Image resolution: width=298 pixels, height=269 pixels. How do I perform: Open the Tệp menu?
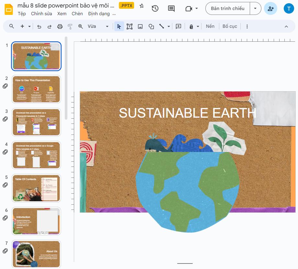(21, 14)
